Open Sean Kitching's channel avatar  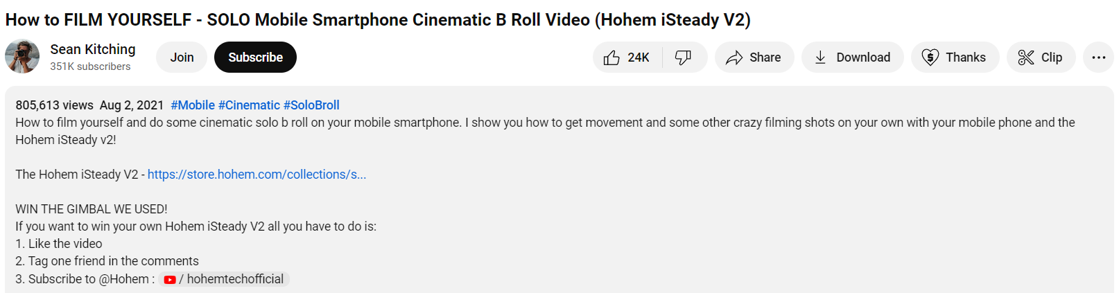pyautogui.click(x=22, y=57)
